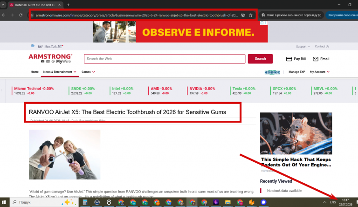The width and height of the screenshot is (358, 207).
Task: Expand the Games menu
Action: point(88,72)
